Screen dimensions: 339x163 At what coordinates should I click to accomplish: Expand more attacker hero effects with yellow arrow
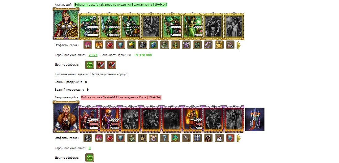(x=238, y=45)
